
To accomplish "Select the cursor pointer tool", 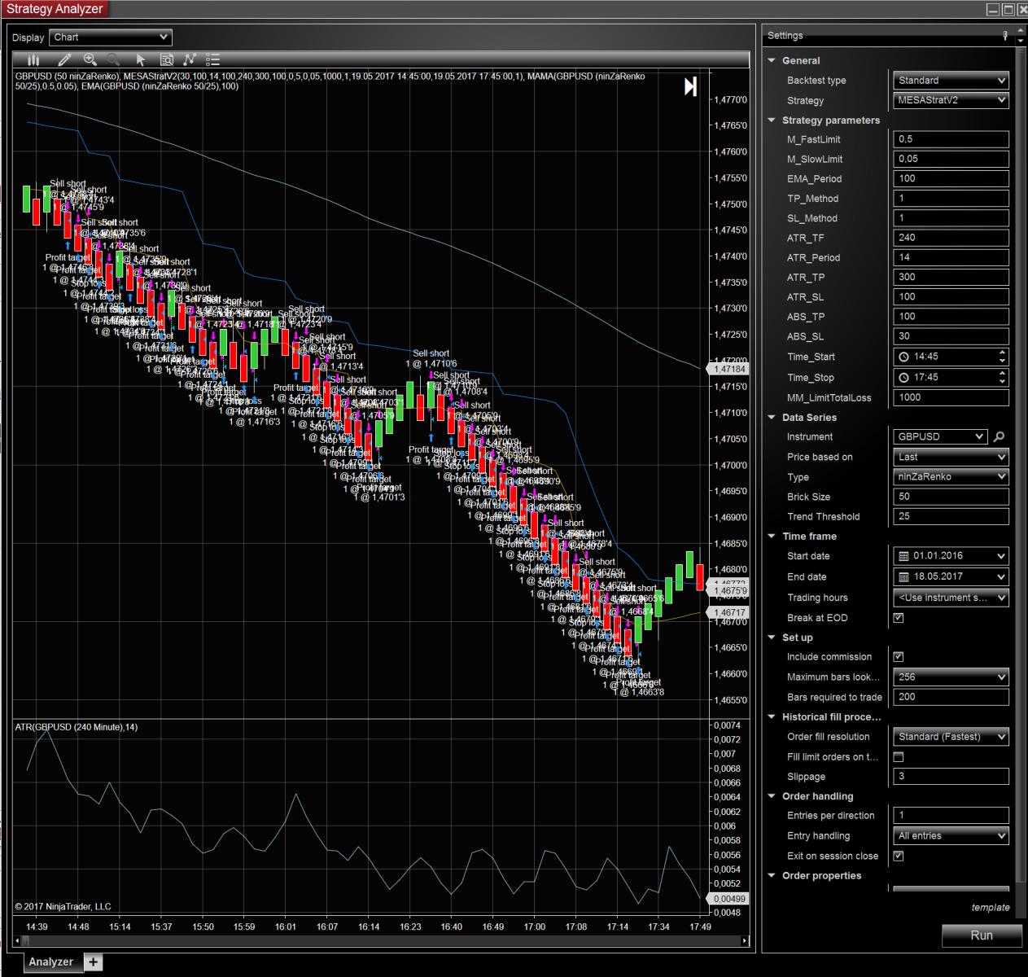I will [x=141, y=59].
